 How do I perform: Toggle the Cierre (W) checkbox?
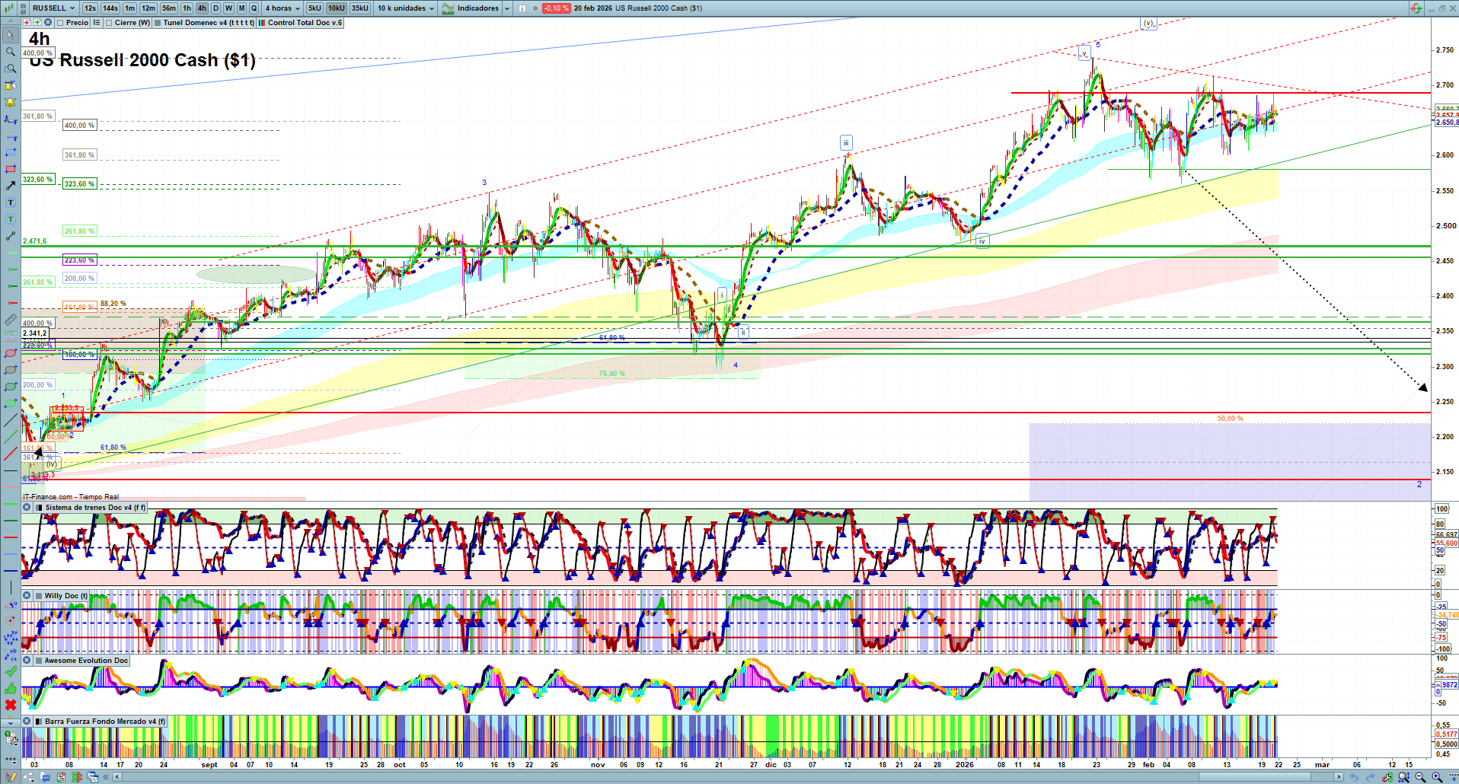coord(110,23)
